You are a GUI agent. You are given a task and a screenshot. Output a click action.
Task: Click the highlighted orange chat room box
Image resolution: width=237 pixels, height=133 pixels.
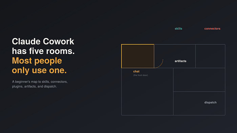138,56
